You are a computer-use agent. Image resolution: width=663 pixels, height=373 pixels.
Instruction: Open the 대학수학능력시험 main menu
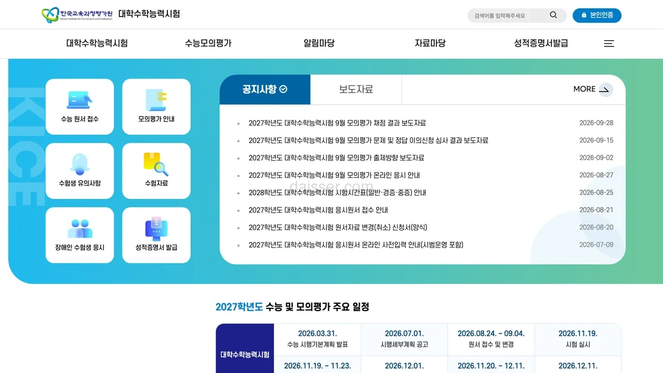(x=97, y=43)
